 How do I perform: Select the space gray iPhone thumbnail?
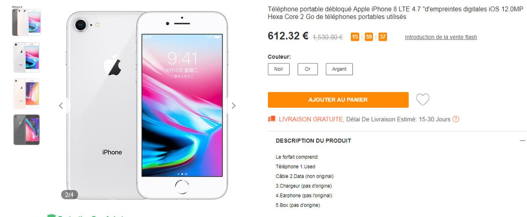[x=26, y=130]
